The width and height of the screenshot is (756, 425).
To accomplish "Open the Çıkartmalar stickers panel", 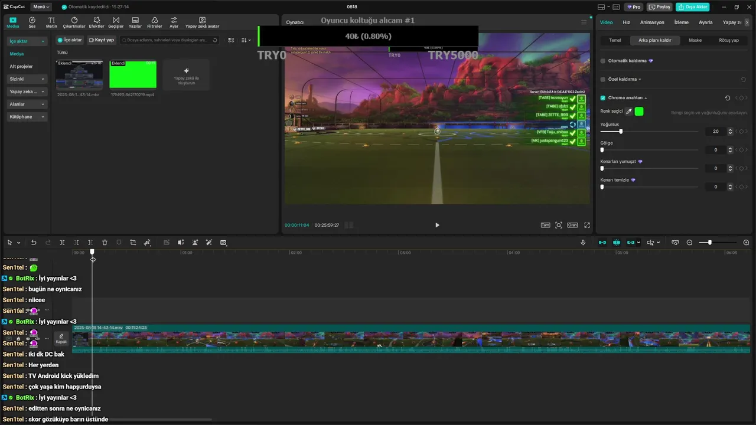I will click(74, 22).
